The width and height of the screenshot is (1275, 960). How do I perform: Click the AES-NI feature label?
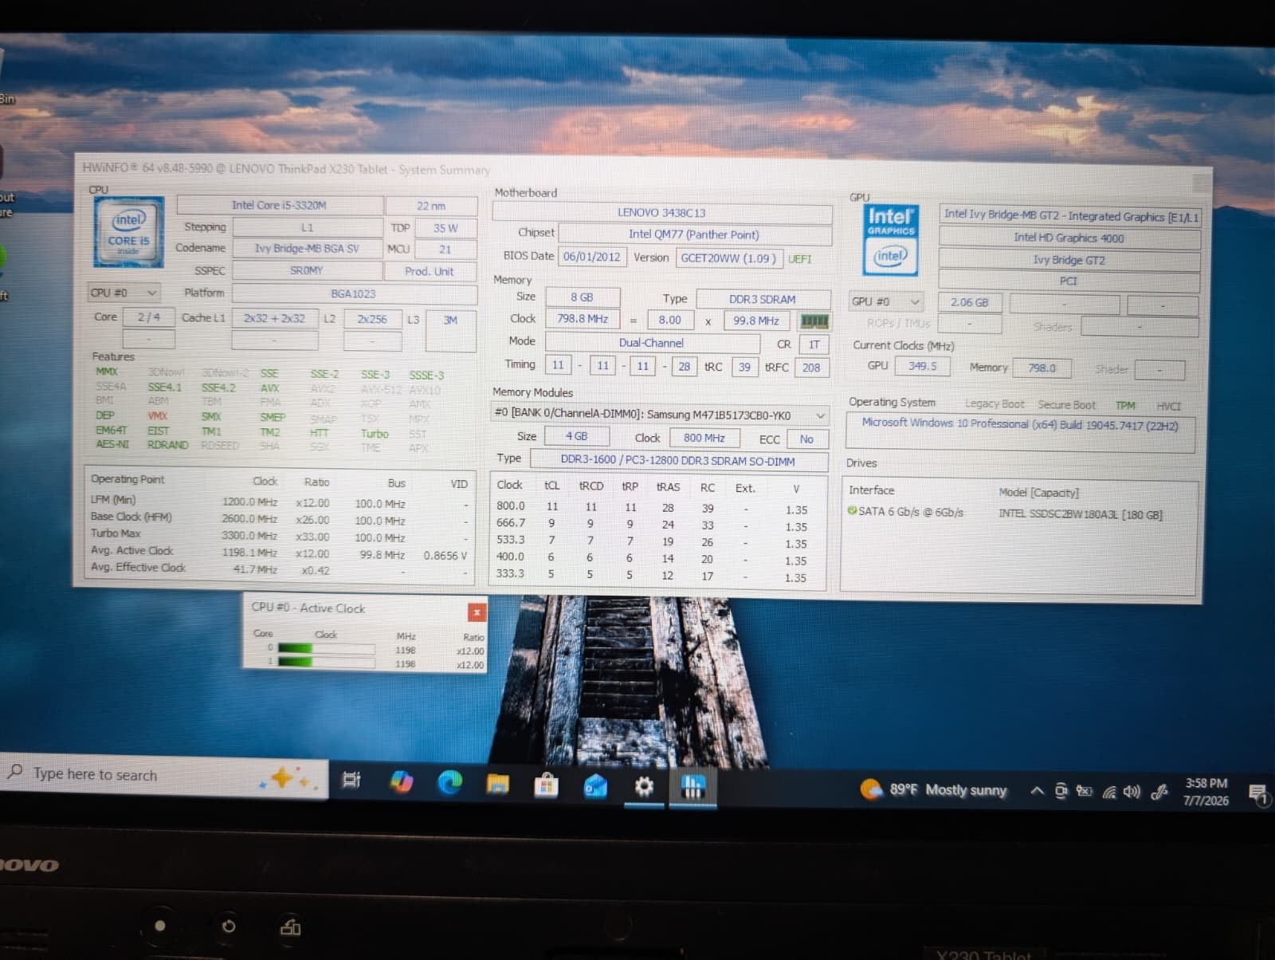112,444
